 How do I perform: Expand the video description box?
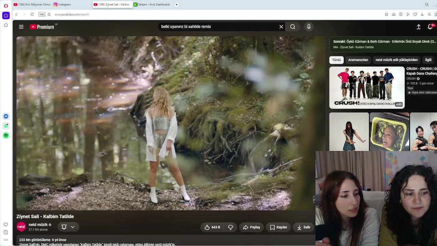(x=166, y=241)
